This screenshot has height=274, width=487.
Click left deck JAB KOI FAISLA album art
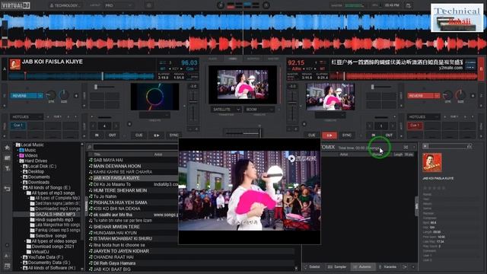14,64
